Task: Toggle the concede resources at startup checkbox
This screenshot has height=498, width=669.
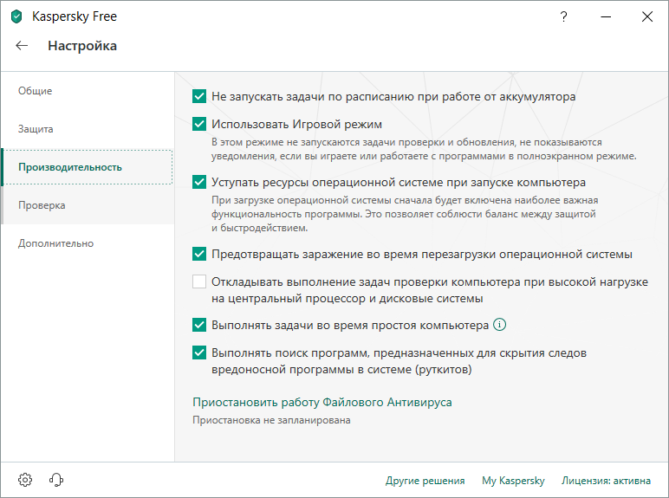Action: (199, 183)
